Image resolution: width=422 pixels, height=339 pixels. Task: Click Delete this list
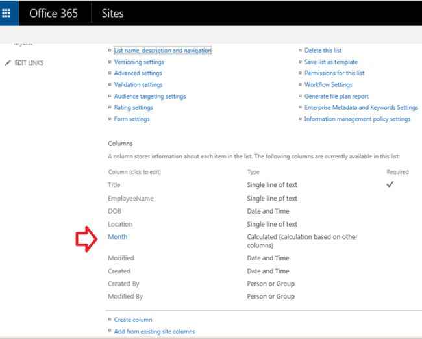pyautogui.click(x=323, y=51)
